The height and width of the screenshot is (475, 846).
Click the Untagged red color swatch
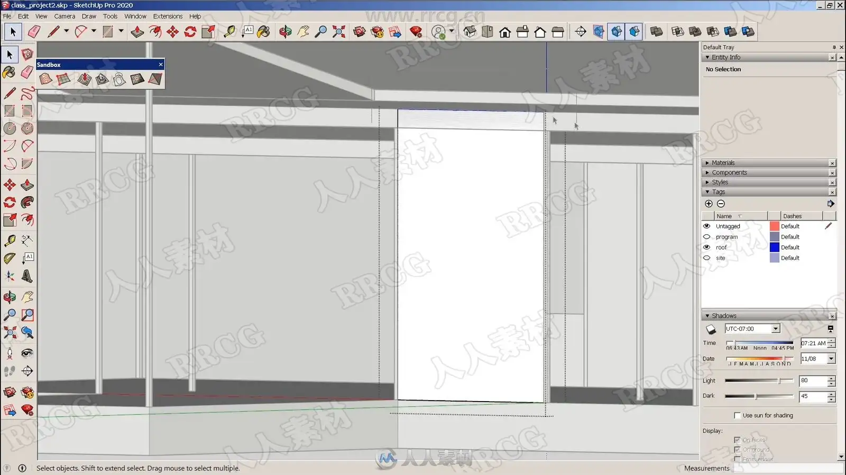[x=775, y=226]
